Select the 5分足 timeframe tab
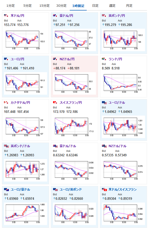The height and width of the screenshot is (228, 148). (x=28, y=6)
